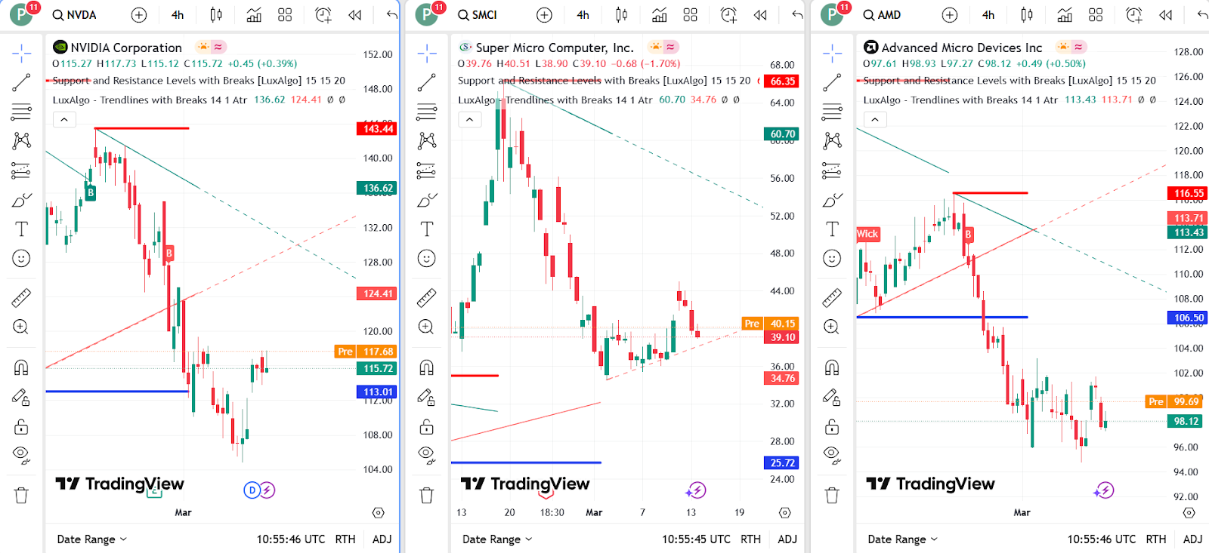
Task: Open Date Range menu under AMD chart
Action: (x=902, y=539)
